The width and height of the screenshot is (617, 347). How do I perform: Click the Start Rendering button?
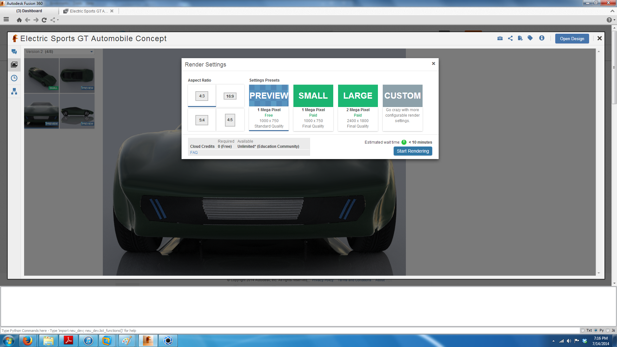413,151
